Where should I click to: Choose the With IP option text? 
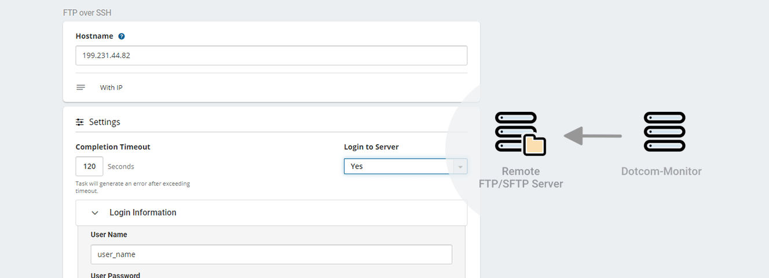(111, 87)
